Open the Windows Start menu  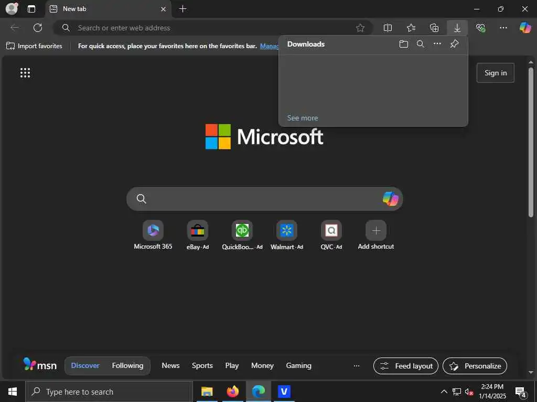[x=13, y=392]
